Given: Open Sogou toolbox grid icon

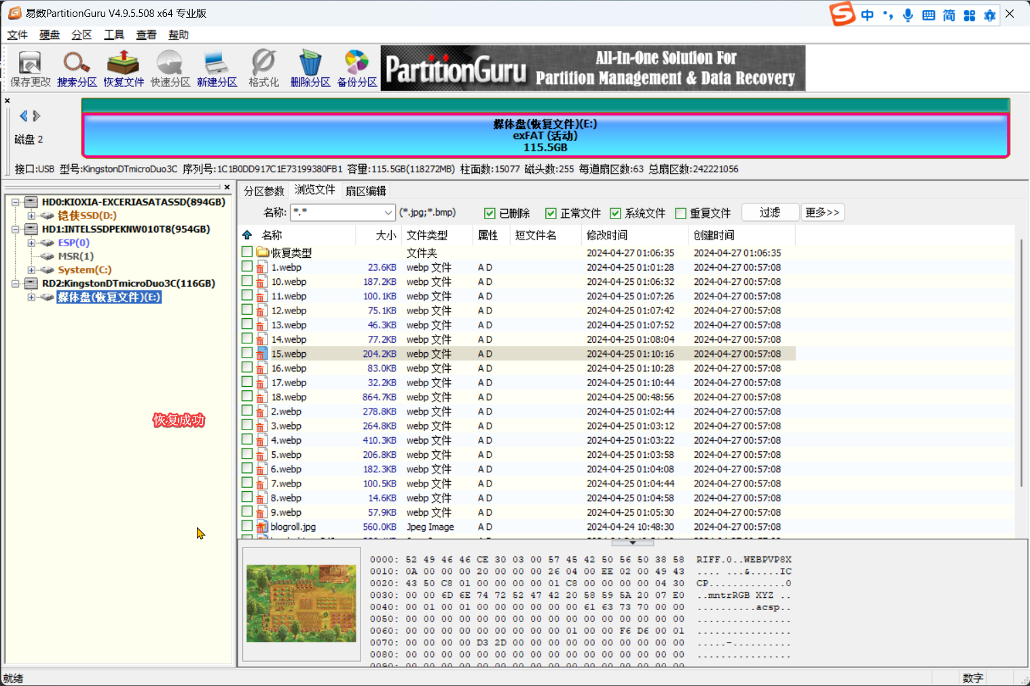Looking at the screenshot, I should coord(970,15).
